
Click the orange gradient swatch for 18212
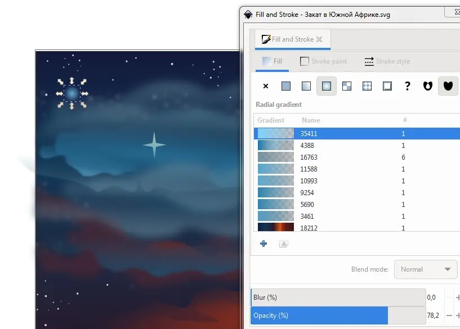tap(276, 227)
